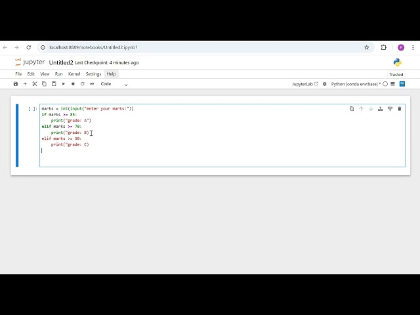This screenshot has width=420, height=315.
Task: Go back with browser back arrow
Action: [x=5, y=47]
